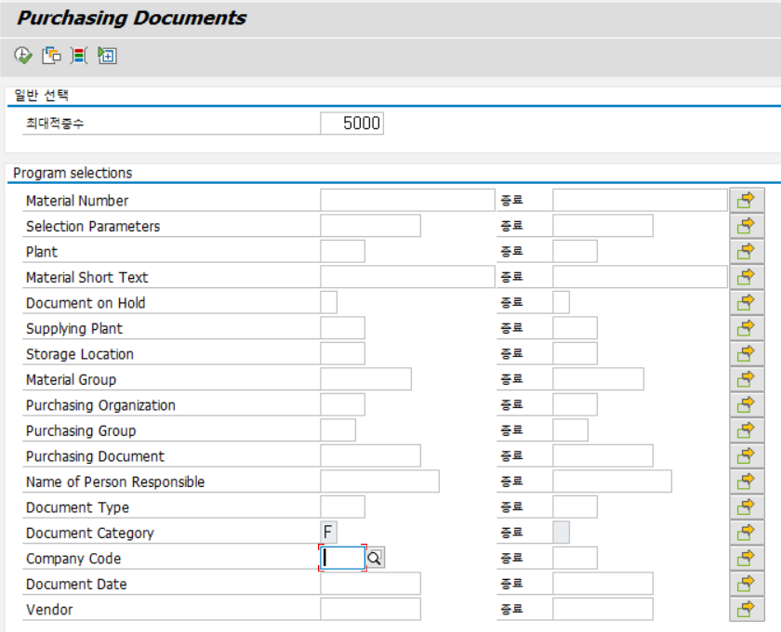Click the Supplying Plant from-value field
This screenshot has height=632, width=781.
(x=342, y=328)
